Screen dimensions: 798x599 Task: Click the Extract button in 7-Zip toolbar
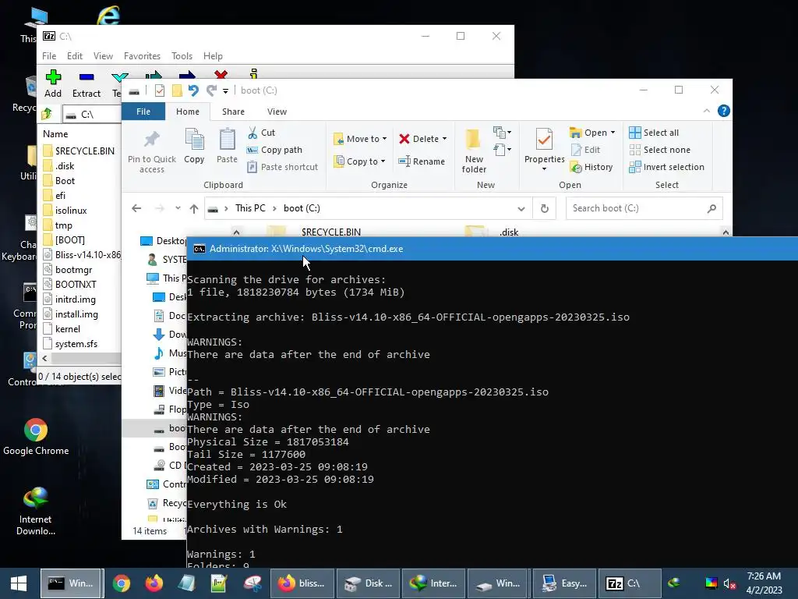[x=87, y=84]
